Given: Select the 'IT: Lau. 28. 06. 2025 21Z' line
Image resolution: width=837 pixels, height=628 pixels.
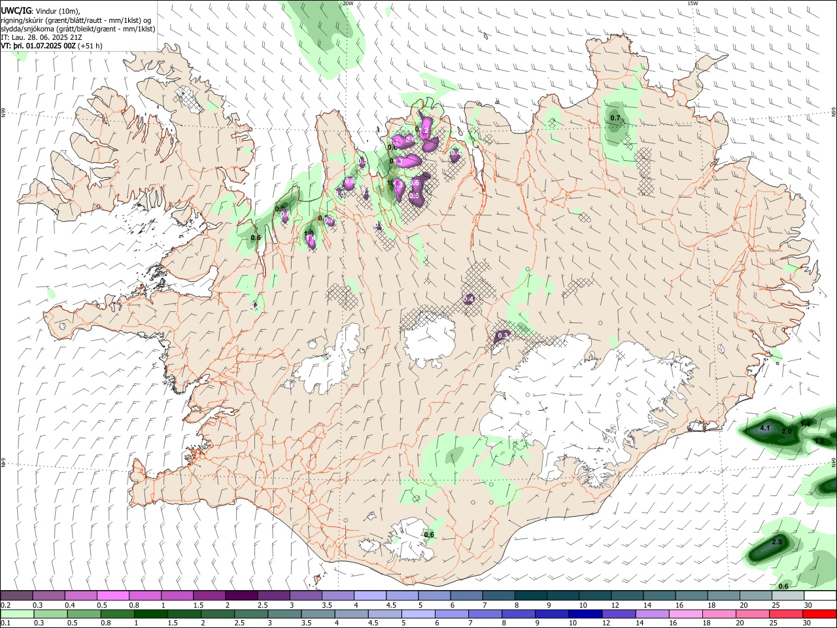Looking at the screenshot, I should 41,37.
